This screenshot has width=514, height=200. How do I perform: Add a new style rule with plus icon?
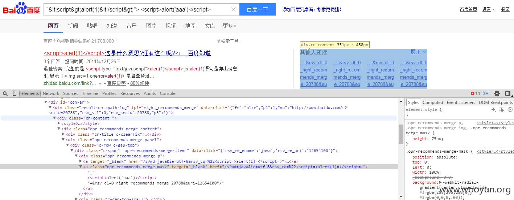click(493, 109)
